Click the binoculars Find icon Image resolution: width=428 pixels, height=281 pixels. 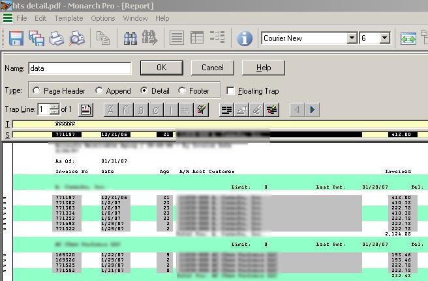[130, 39]
